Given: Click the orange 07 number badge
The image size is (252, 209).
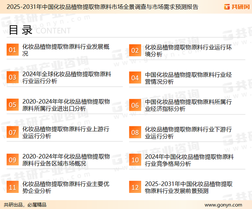Looking at the screenshot, I should [x=12, y=132].
